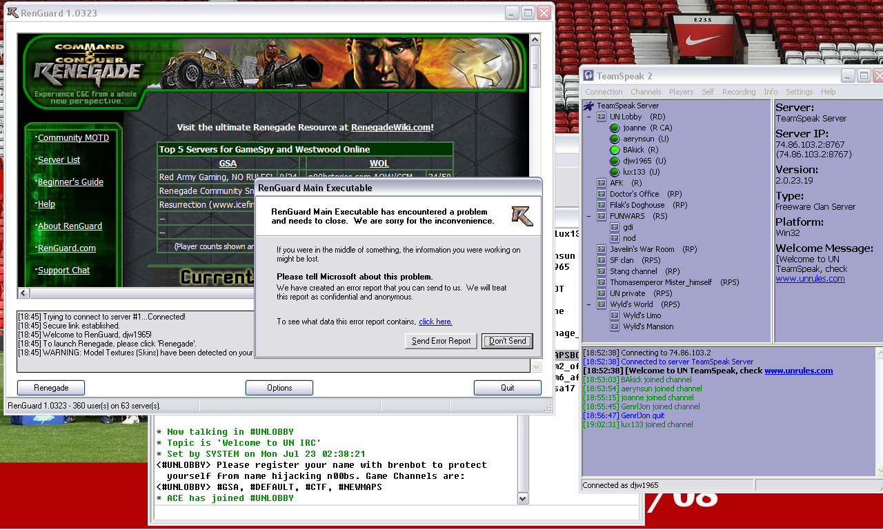Click the TeamSpeak Server root icon
The image size is (883, 530).
589,106
